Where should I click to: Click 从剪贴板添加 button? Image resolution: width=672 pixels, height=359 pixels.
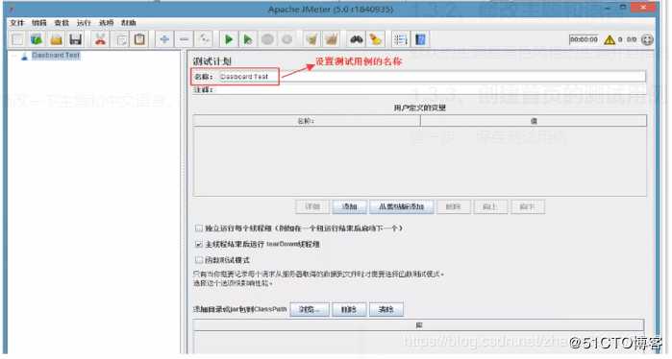point(402,207)
